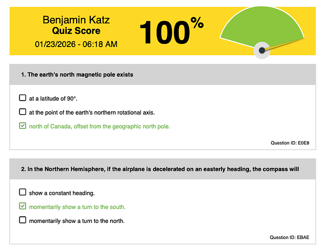Click the Benjamin Katz name heading

pyautogui.click(x=76, y=20)
